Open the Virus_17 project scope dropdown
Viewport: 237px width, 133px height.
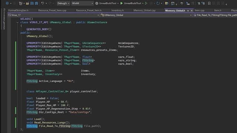pos(54,15)
